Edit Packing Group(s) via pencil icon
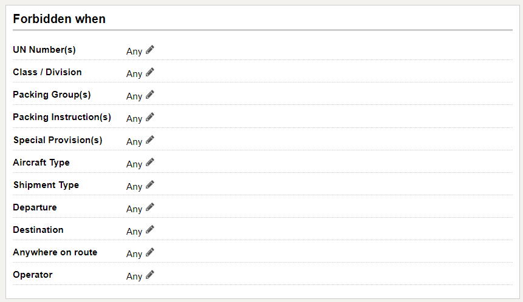The image size is (523, 302). coord(150,95)
